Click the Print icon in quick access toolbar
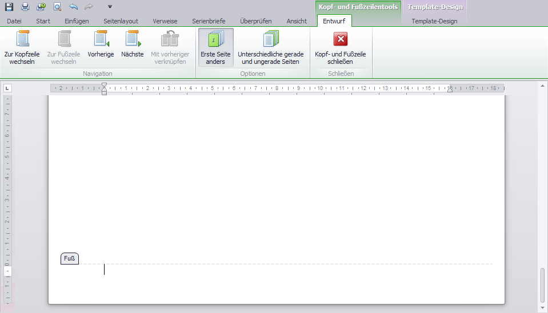This screenshot has height=313, width=548. coord(25,7)
